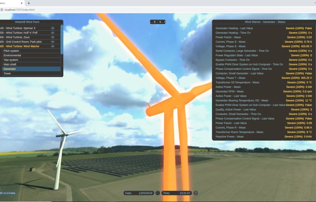Click the Westmill Wind Farm panel scrollbar
This screenshot has height=202, width=316.
point(62,39)
